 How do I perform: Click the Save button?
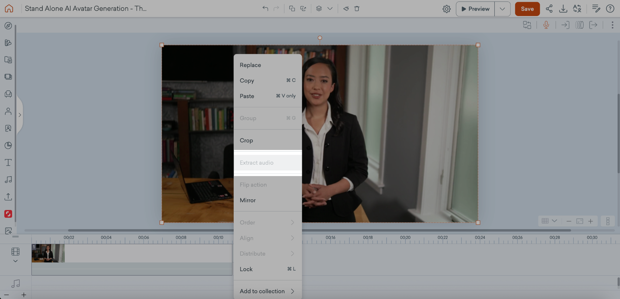[x=527, y=9]
